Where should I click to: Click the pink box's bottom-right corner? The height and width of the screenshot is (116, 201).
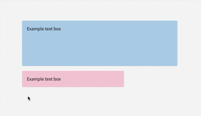[x=124, y=87]
